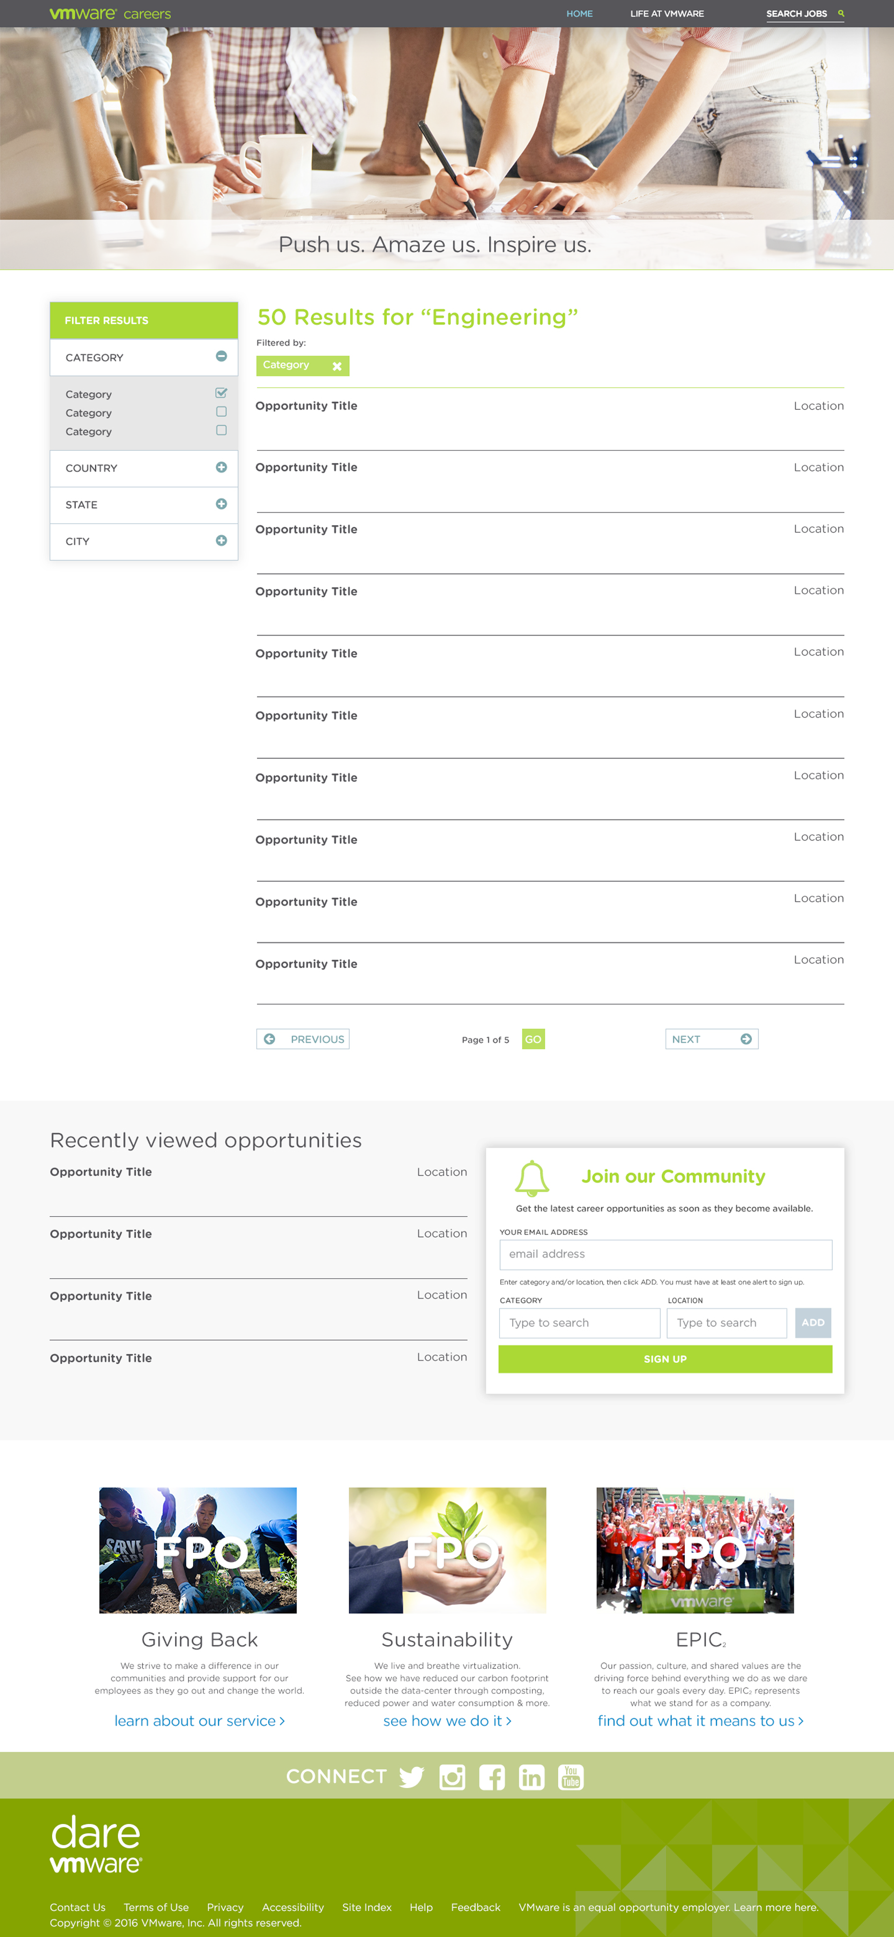The width and height of the screenshot is (894, 1937).
Task: Check the third Category checkbox
Action: click(x=221, y=431)
